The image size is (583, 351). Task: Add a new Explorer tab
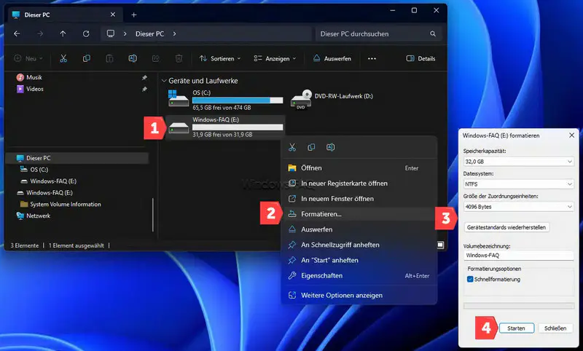134,15
